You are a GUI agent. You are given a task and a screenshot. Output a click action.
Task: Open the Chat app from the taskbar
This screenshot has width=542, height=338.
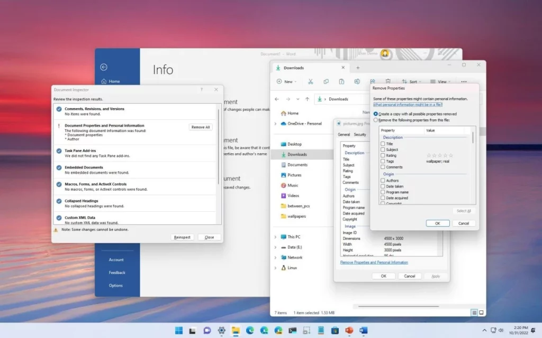coord(207,331)
